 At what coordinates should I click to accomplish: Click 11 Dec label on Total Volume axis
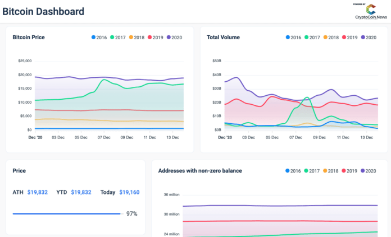343,137
